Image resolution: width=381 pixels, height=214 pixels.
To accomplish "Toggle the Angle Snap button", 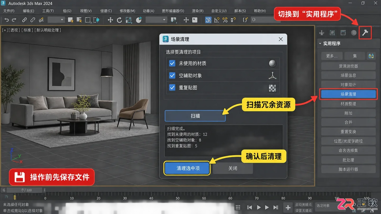I will point(217,20).
